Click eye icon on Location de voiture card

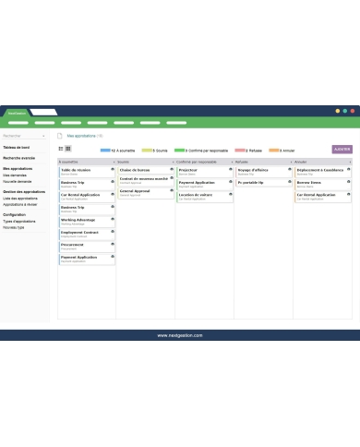coord(231,194)
